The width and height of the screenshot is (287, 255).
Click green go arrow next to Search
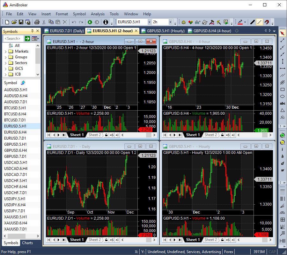pos(27,39)
